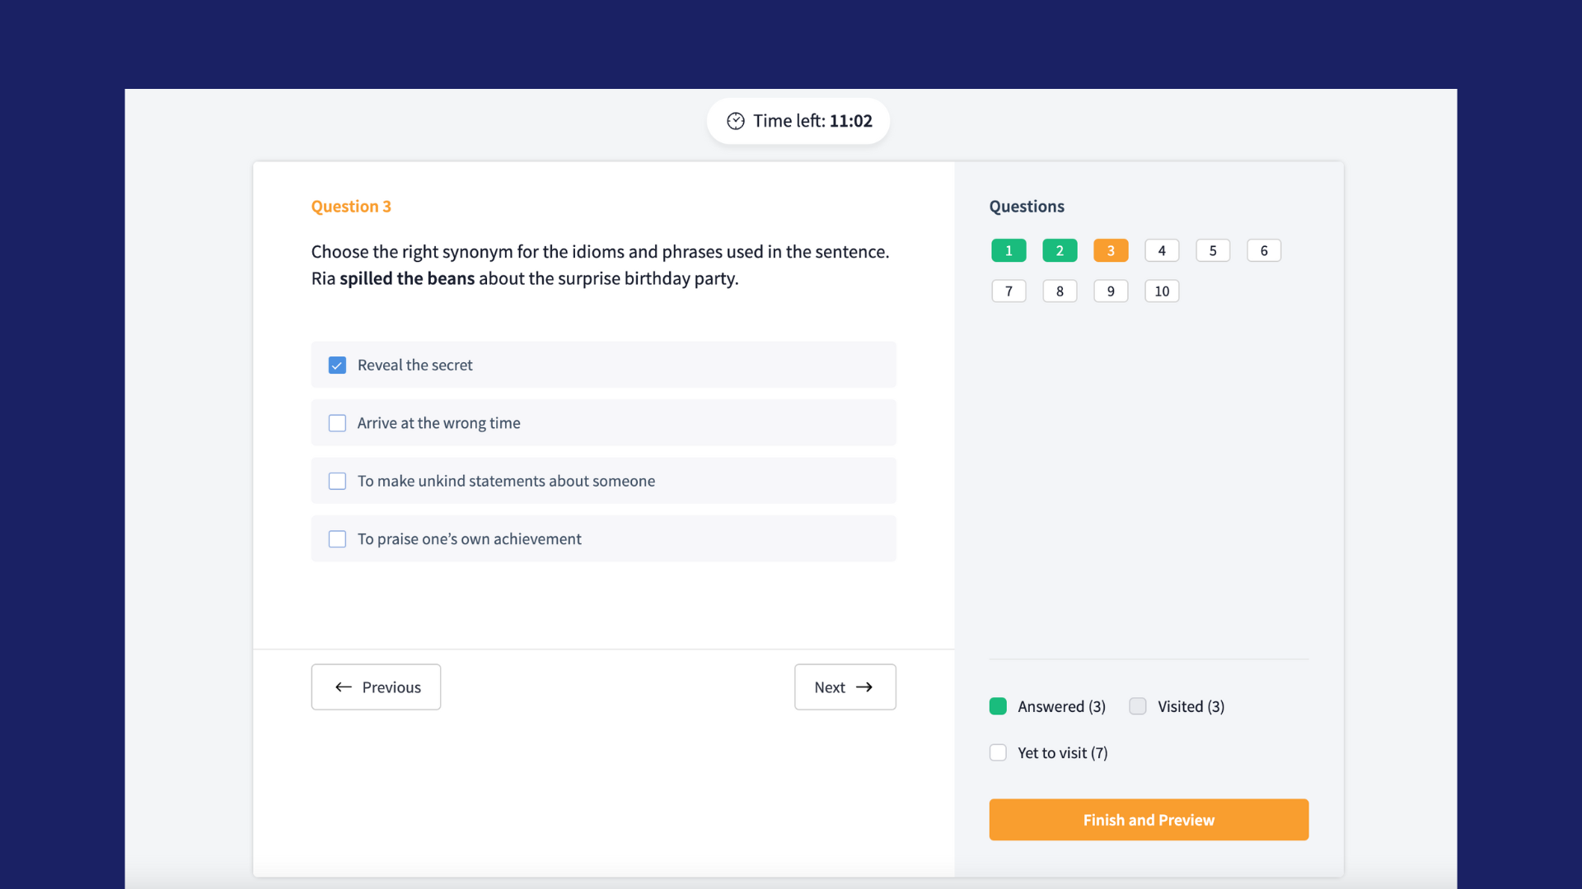1582x889 pixels.
Task: Select To praise one's own achievement option
Action: tap(337, 538)
